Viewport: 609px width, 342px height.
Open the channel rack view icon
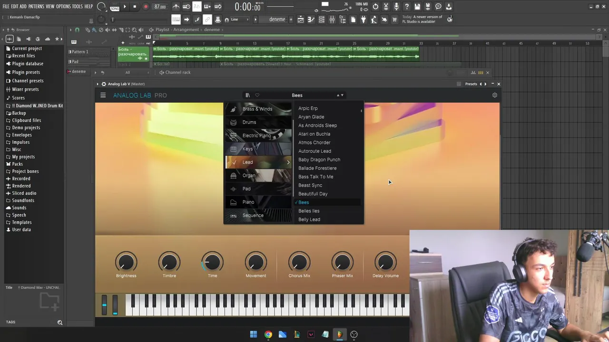tap(322, 19)
